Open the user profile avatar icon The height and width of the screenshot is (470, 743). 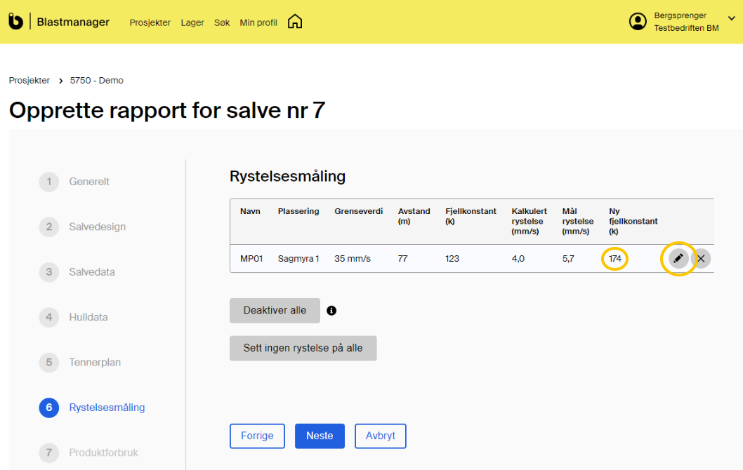tap(638, 22)
